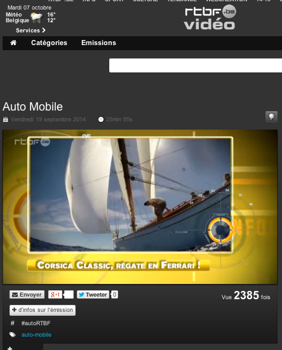Toggle the light bulb dim-lights button
Image resolution: width=282 pixels, height=350 pixels.
[271, 117]
